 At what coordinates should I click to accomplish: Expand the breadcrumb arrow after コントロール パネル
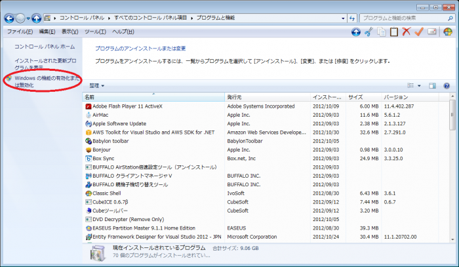[109, 18]
